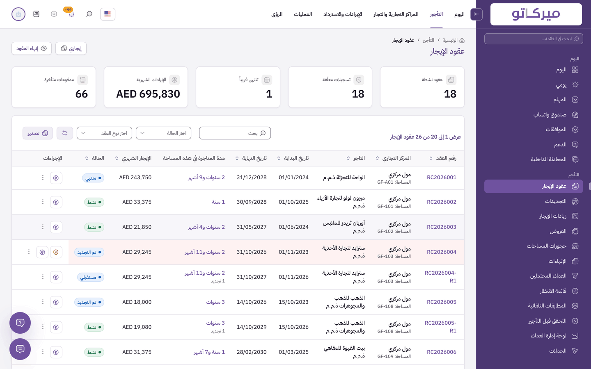Sort the table by تاريخ البداية
Screen dimensions: 591x369
[293, 158]
